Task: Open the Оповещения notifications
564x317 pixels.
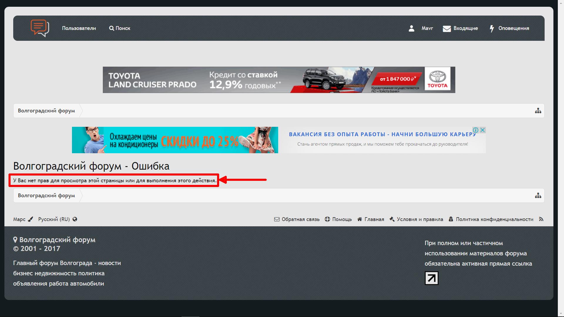Action: (x=509, y=28)
